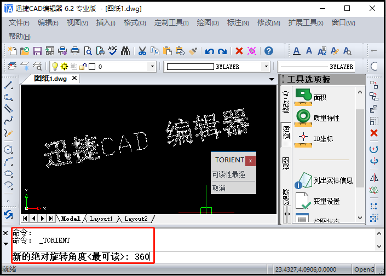Click the scissors Cut icon
The width and height of the screenshot is (386, 276).
click(x=142, y=51)
